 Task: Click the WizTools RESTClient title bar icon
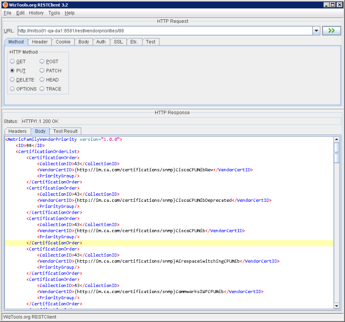click(5, 5)
